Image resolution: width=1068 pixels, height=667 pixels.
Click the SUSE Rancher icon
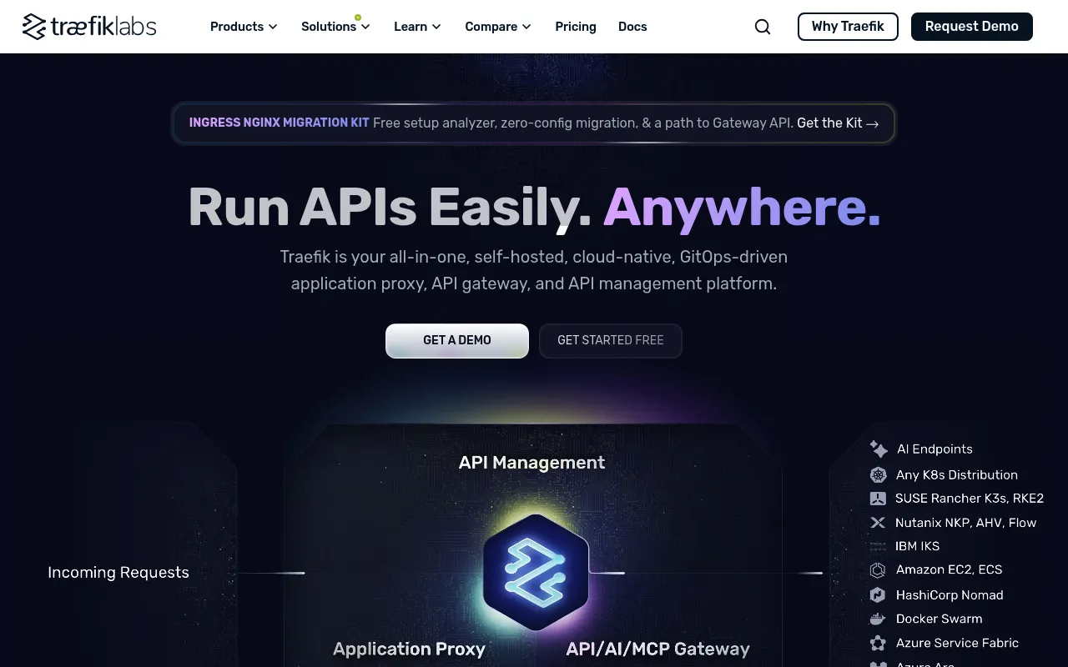point(878,499)
